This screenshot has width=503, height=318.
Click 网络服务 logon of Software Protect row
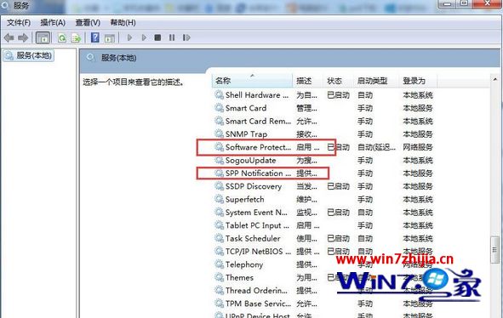pyautogui.click(x=418, y=147)
